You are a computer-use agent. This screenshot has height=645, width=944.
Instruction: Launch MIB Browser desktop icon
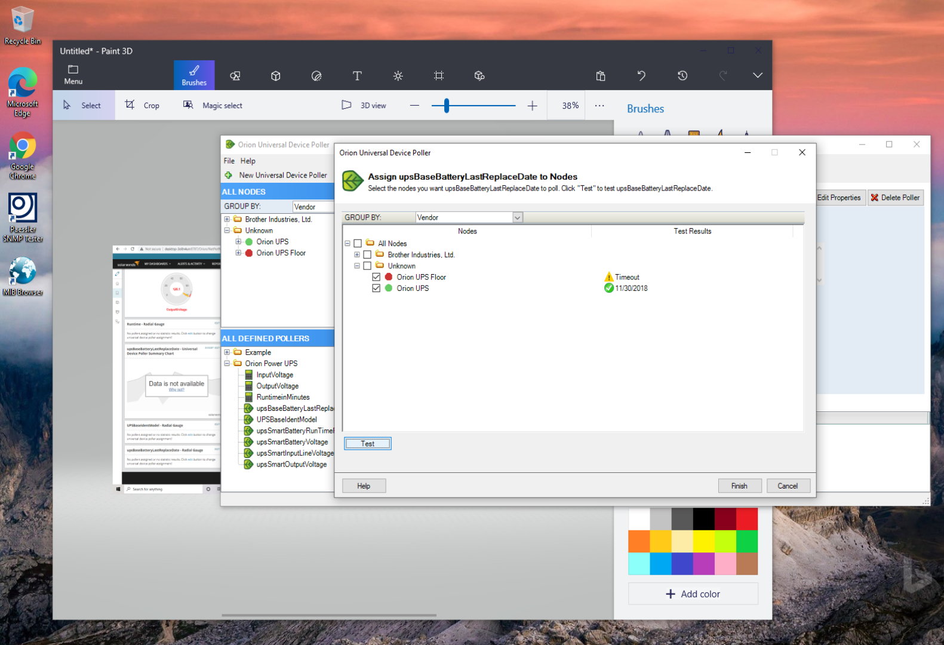[x=23, y=276]
